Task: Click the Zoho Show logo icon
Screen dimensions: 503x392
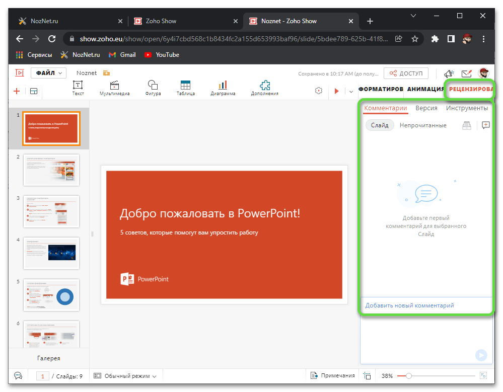Action: pos(20,73)
